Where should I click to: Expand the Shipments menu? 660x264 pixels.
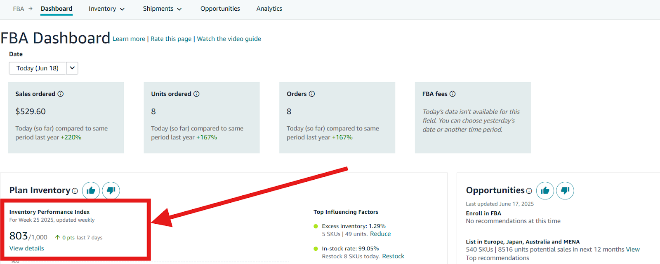pyautogui.click(x=163, y=9)
